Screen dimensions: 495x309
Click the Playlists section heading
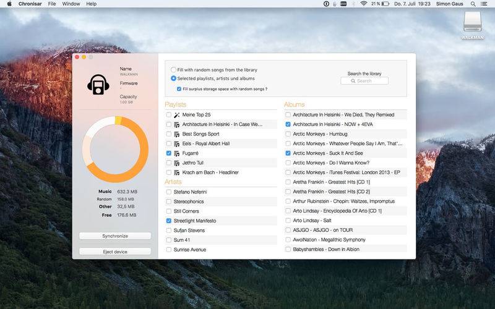coord(176,104)
